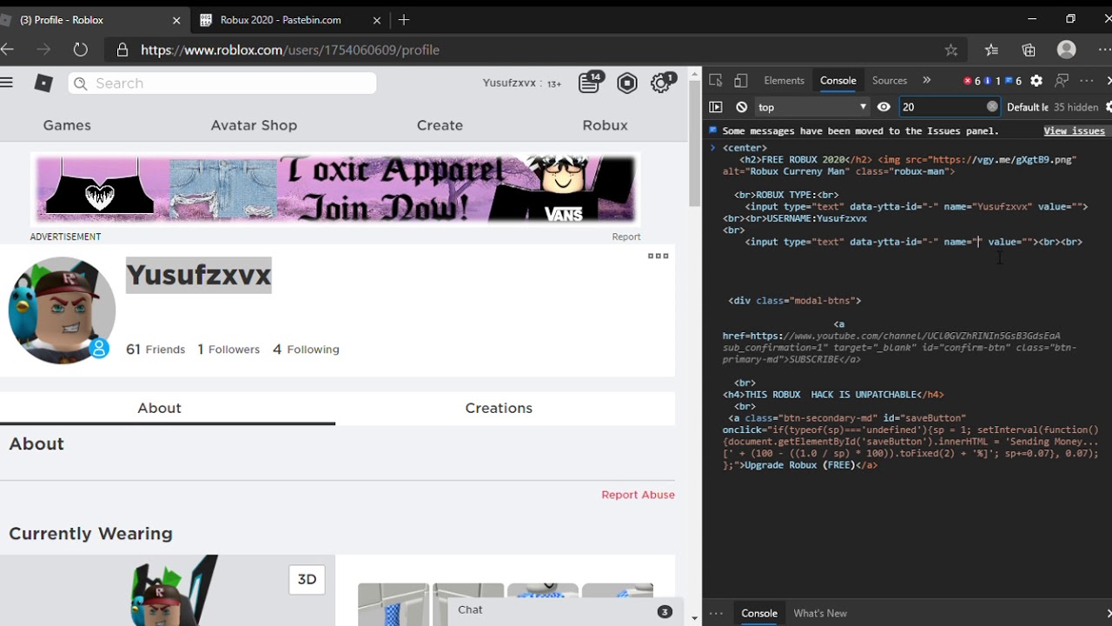The width and height of the screenshot is (1112, 626).
Task: Switch to the Elements tab
Action: (784, 80)
